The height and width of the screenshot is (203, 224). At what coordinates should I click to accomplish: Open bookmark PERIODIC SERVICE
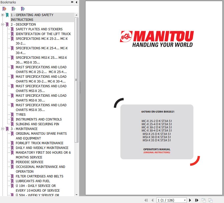click(x=30, y=162)
